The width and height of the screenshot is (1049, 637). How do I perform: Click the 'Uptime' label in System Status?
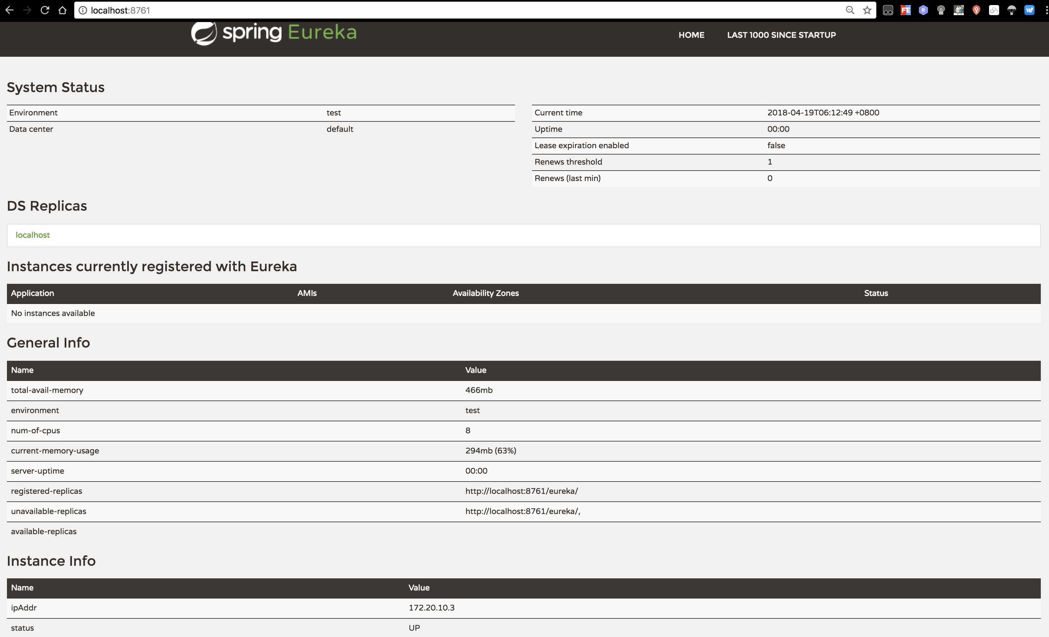tap(548, 129)
